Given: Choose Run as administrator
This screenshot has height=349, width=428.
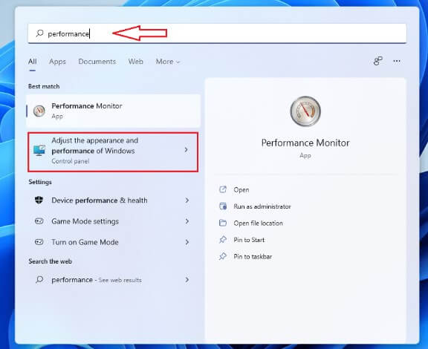Looking at the screenshot, I should pos(262,206).
